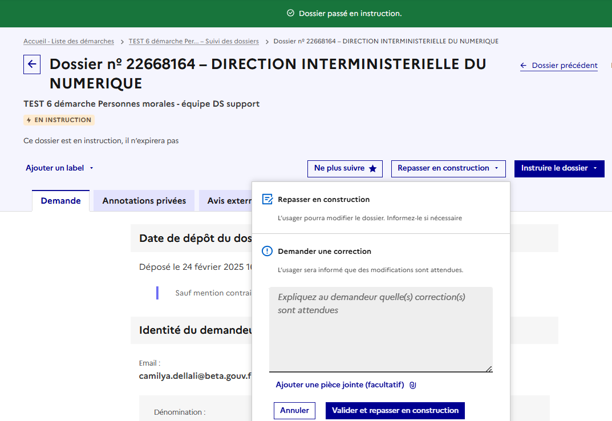Viewport: 612px width, 421px height.
Task: Click the back arrow icon beside dossier title
Action: pos(32,64)
